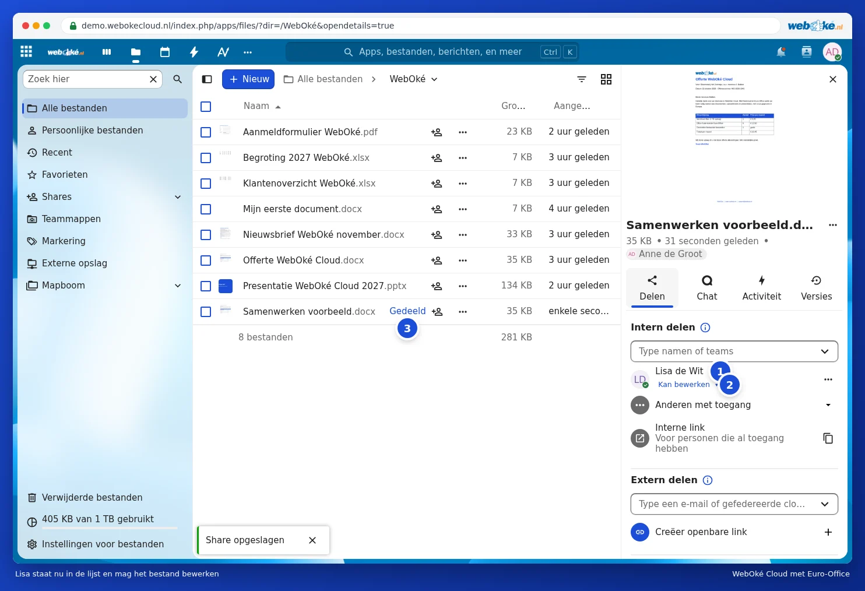The height and width of the screenshot is (591, 865).
Task: Open actions menu for Begroting 2027 WebOké.xlsx
Action: (463, 158)
